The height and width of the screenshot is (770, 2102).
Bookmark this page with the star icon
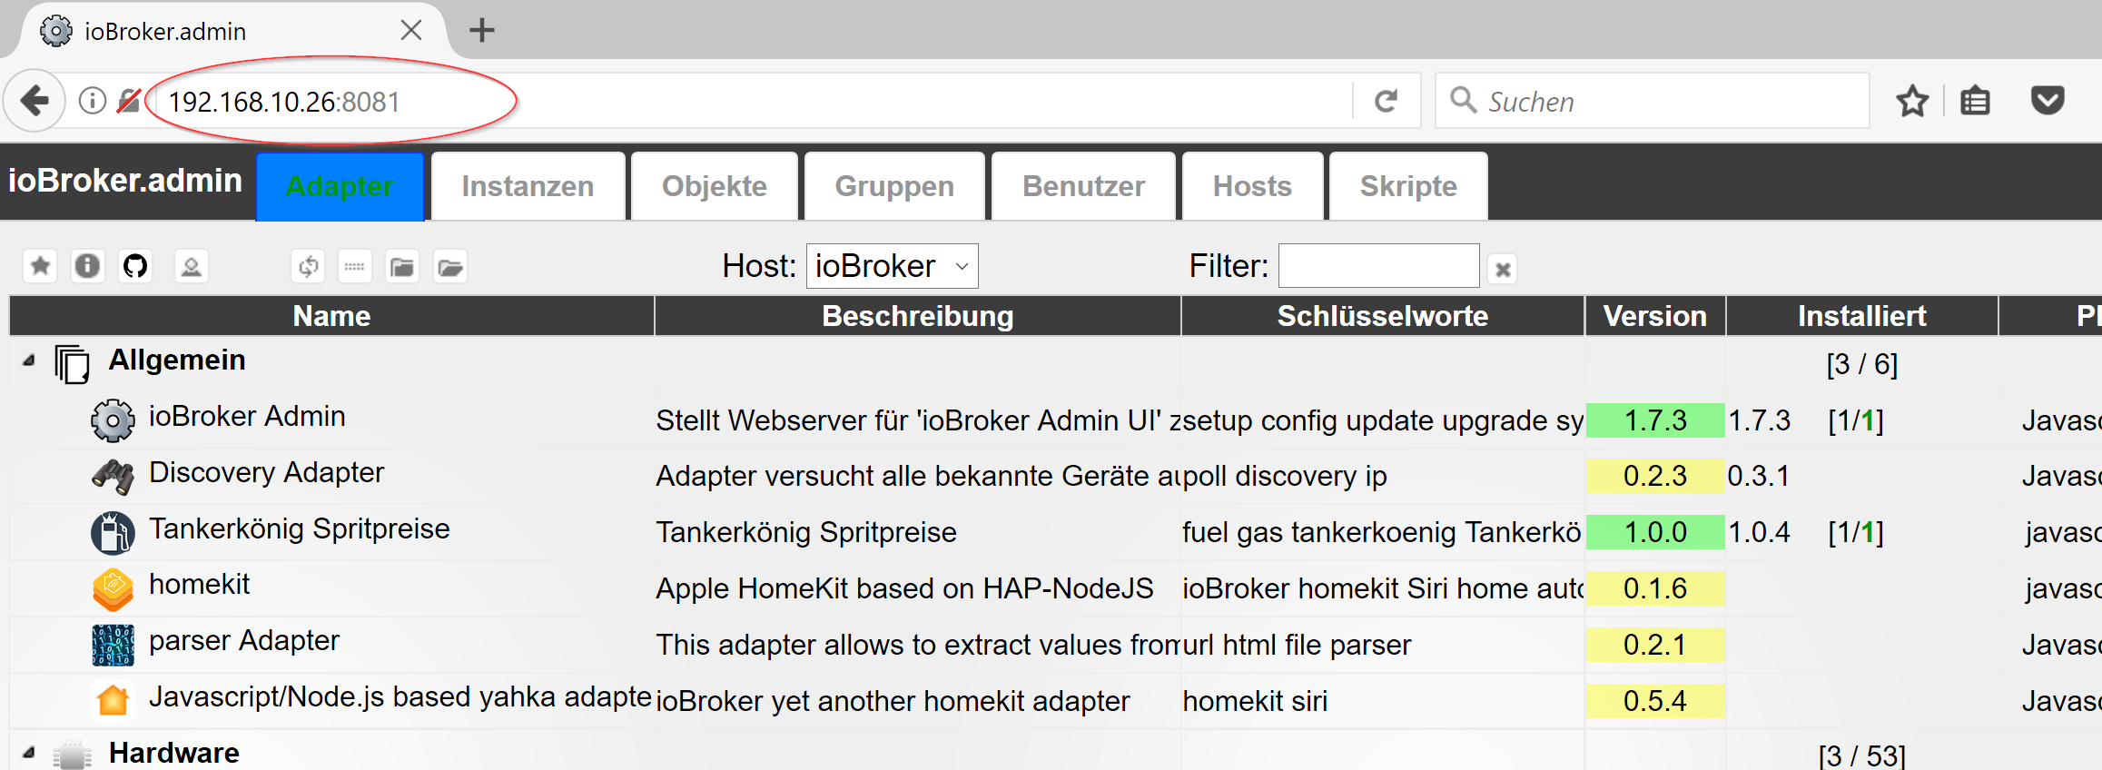(x=1912, y=101)
